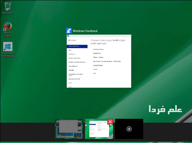192x143 pixels.
Task: Choose the Internet Explorer feedback category
Action: pyautogui.click(x=73, y=66)
